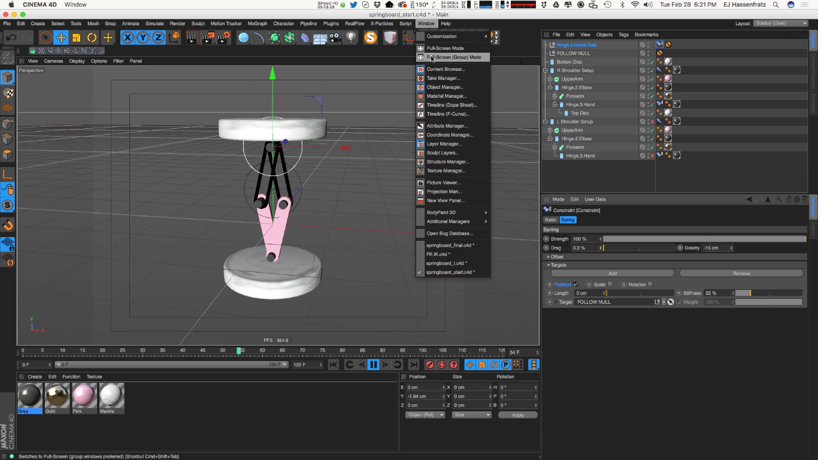Switch to springboard_final.c4d document

click(453, 245)
